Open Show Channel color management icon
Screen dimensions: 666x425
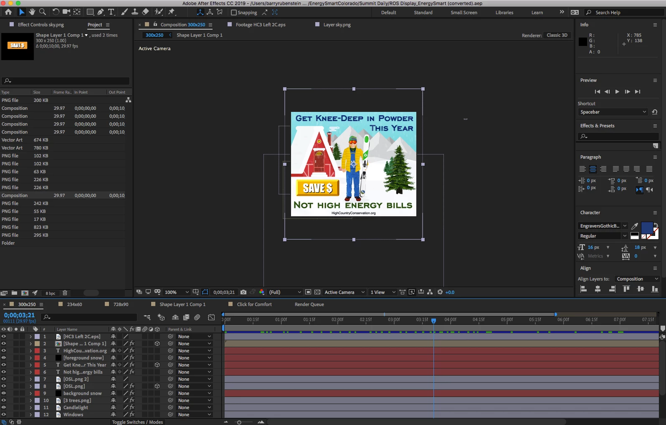click(262, 292)
